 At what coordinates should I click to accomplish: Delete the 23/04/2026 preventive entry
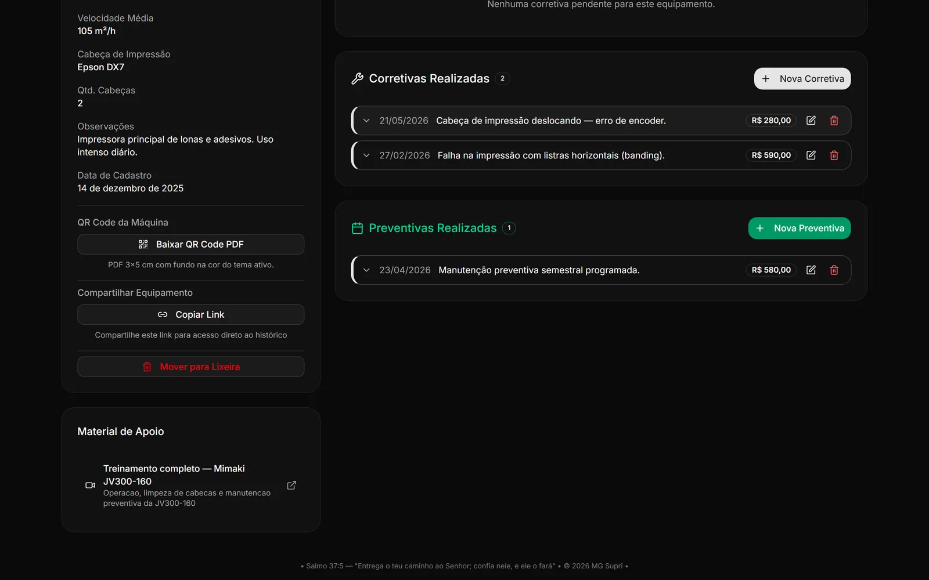coord(834,270)
